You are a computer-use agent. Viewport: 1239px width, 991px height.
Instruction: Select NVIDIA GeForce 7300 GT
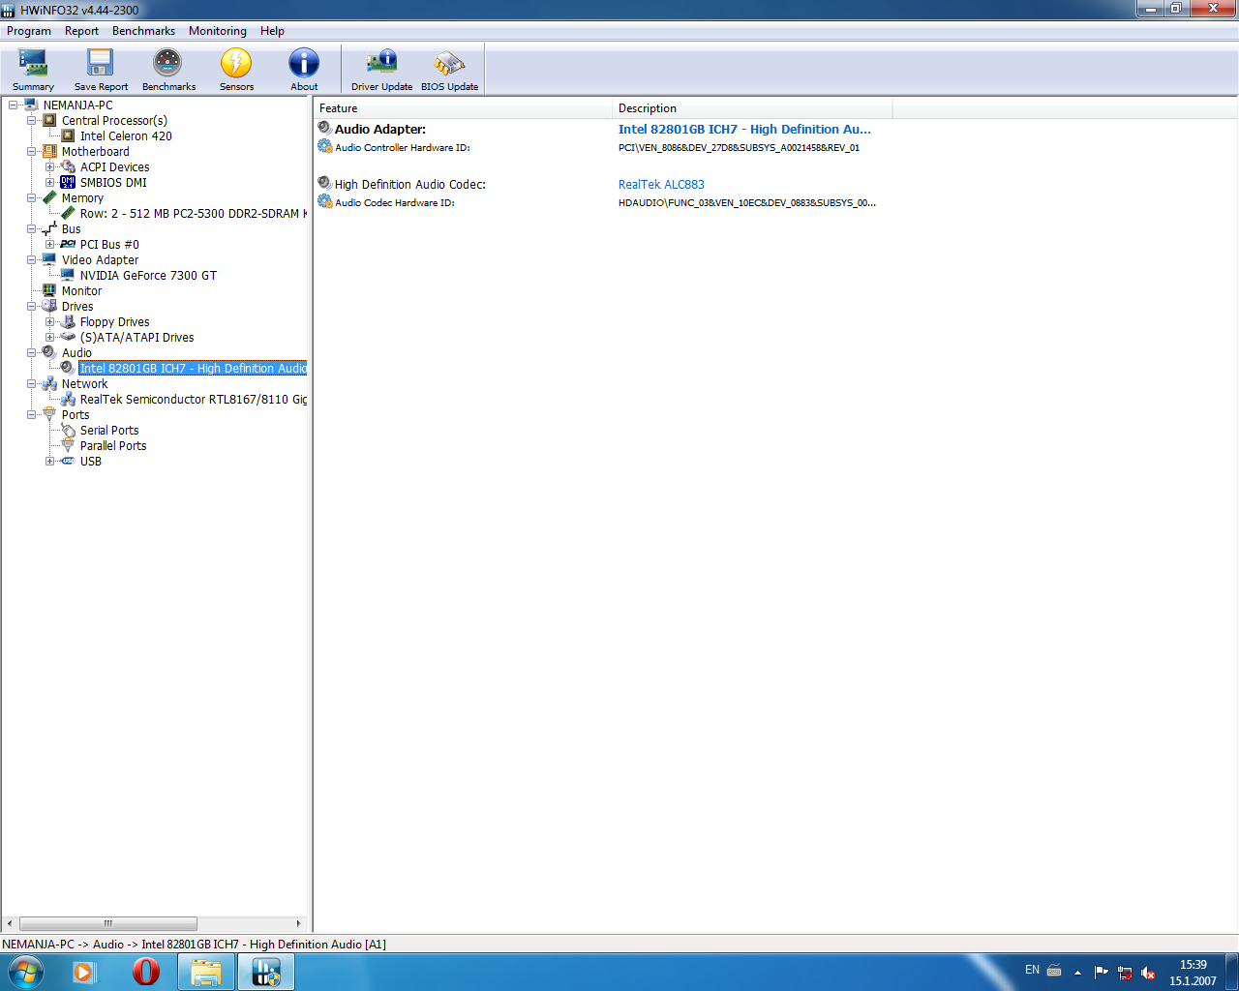[x=148, y=275]
